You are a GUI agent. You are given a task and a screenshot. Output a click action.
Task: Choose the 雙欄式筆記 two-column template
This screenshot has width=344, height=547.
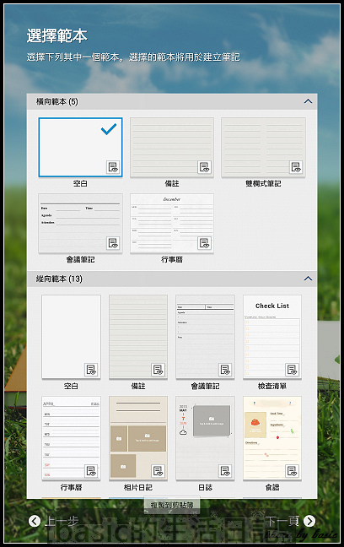tap(264, 147)
